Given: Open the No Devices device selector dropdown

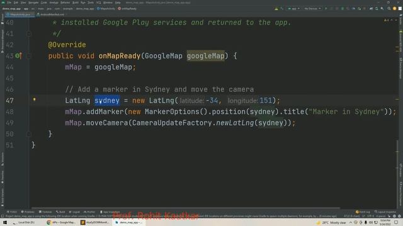Looking at the screenshot, I should [312, 9].
